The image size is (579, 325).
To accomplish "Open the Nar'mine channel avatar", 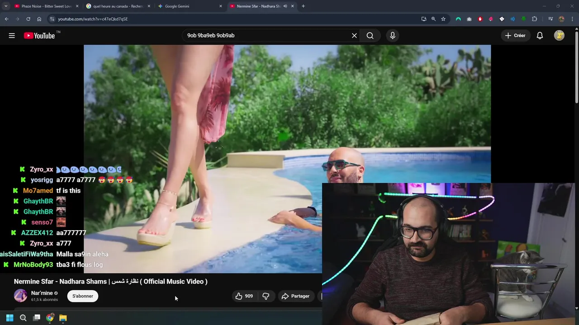I will [x=20, y=296].
